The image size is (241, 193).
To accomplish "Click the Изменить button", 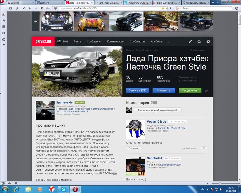I will pos(164,90).
